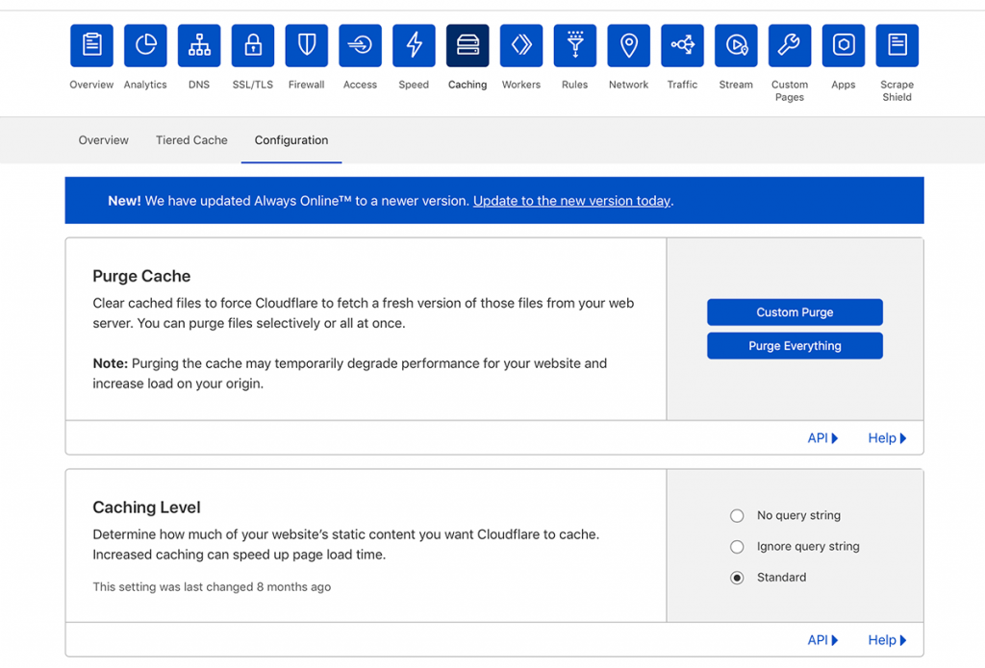Screen dimensions: 985x668
Task: Click the Custom Purge button
Action: coord(795,311)
